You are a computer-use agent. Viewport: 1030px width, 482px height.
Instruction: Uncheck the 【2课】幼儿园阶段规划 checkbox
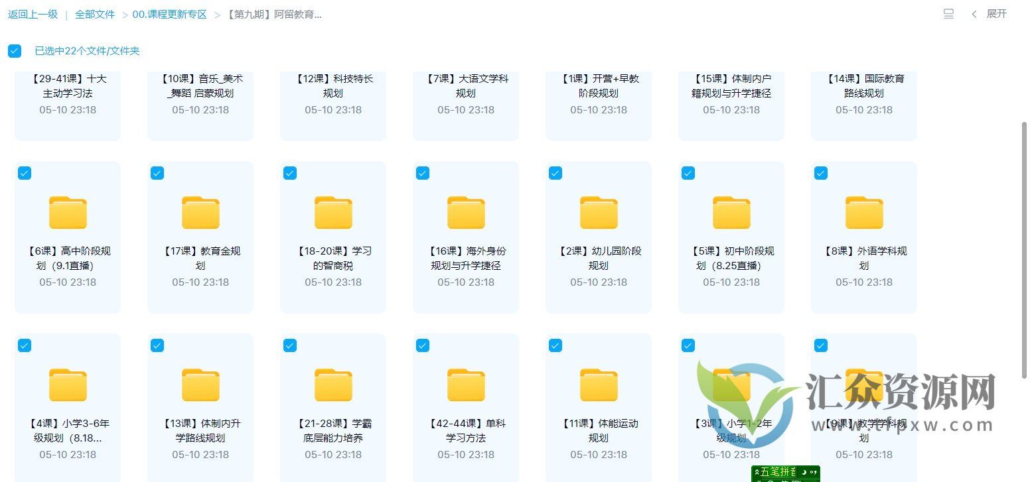555,173
